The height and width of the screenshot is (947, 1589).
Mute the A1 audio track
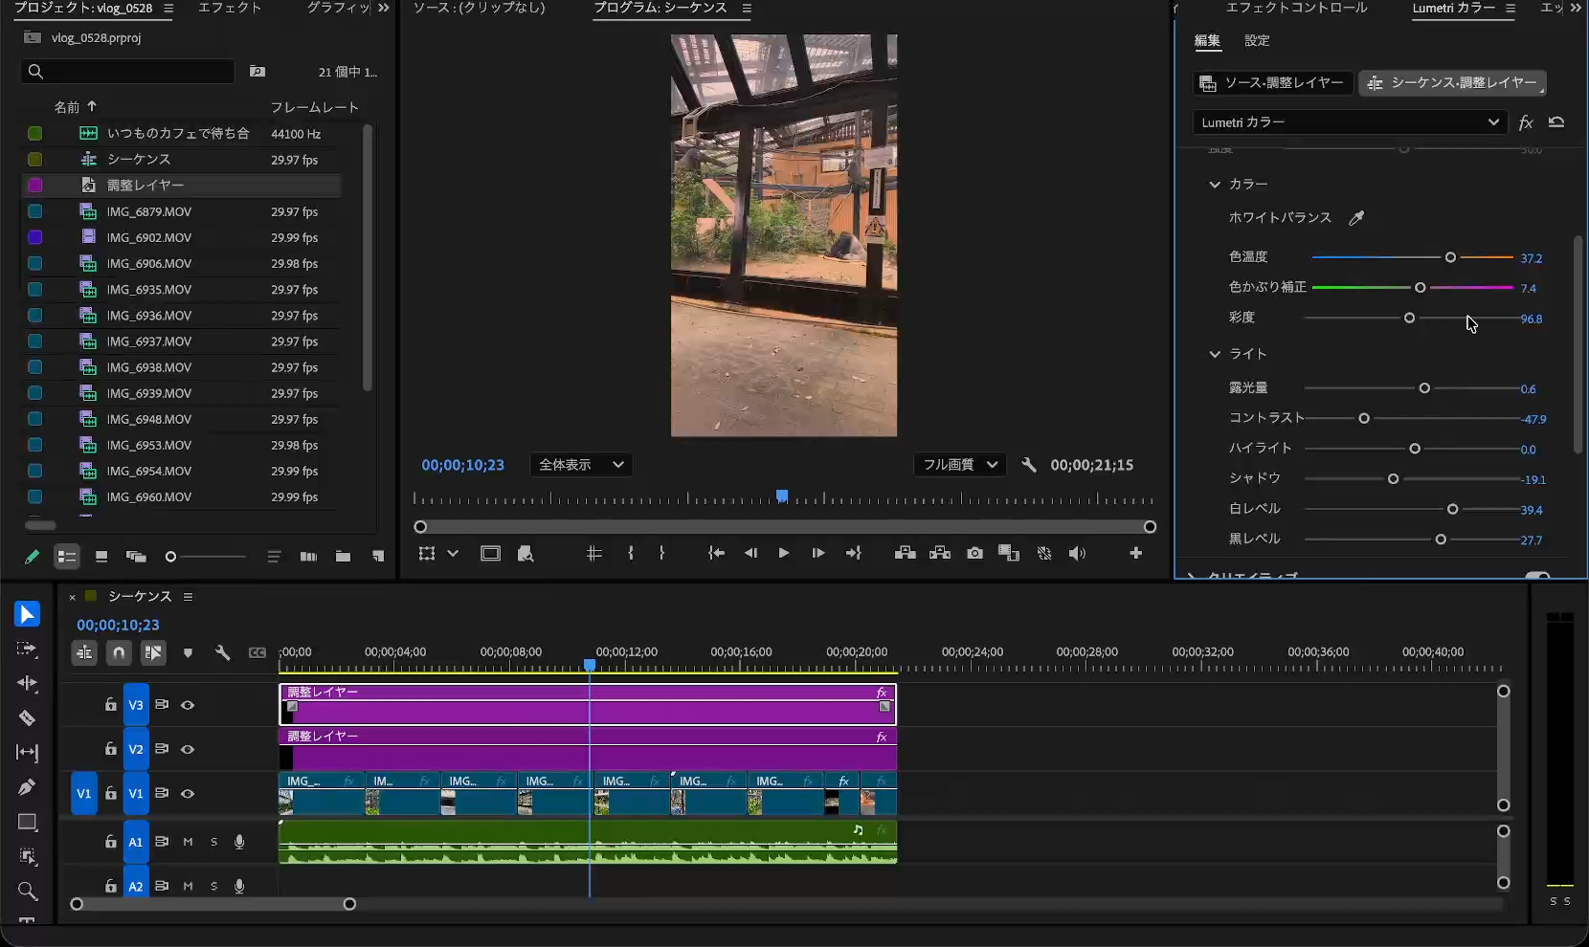188,842
